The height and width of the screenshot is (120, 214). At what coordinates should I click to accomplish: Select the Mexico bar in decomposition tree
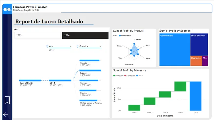tap(90, 90)
